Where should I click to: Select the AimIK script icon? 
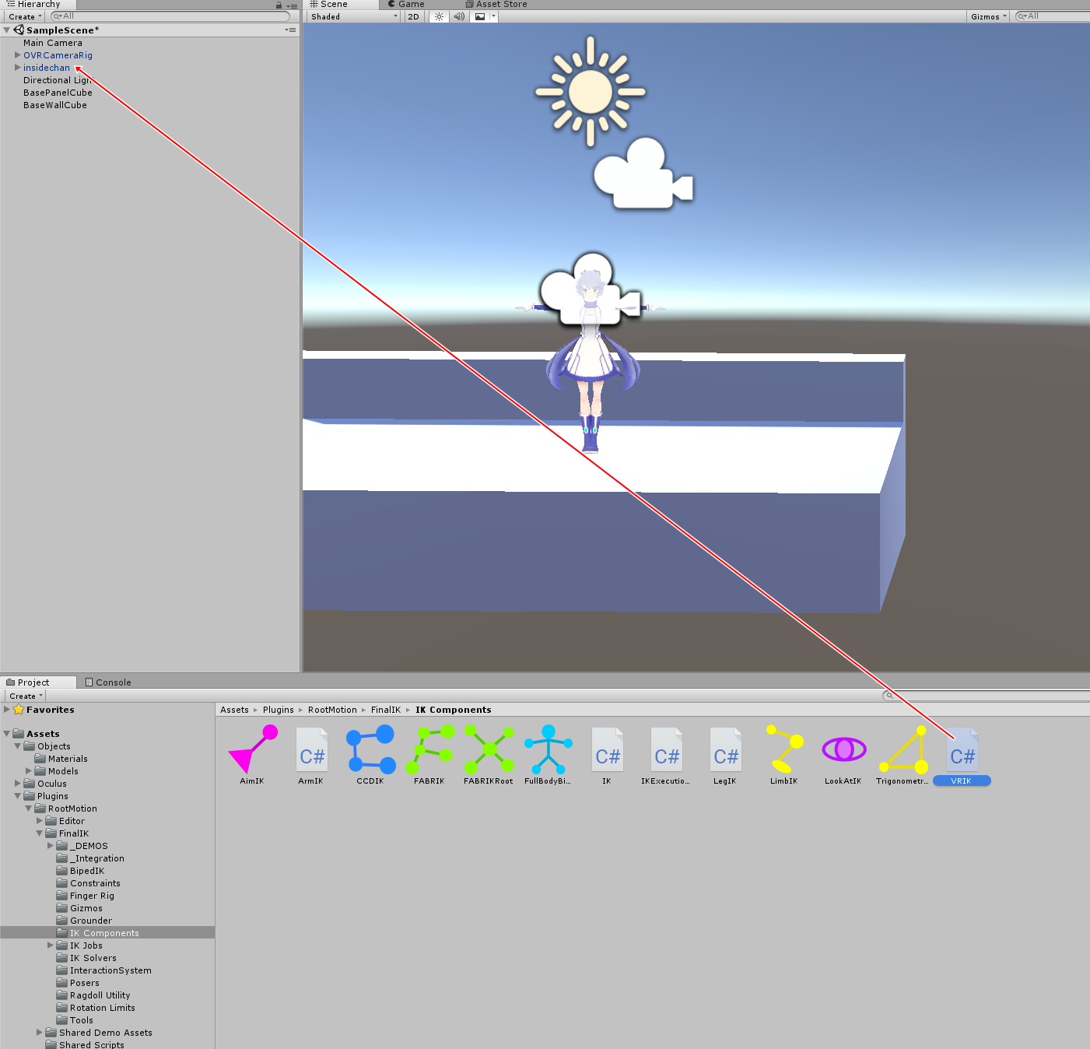pos(251,749)
